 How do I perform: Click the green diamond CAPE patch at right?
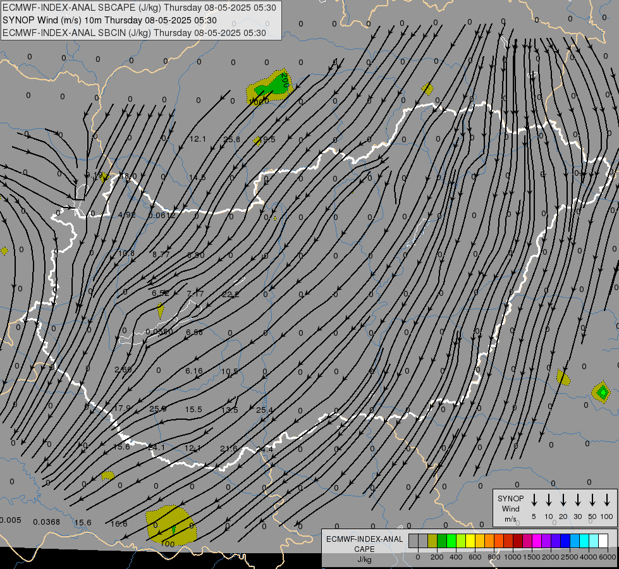pos(602,392)
